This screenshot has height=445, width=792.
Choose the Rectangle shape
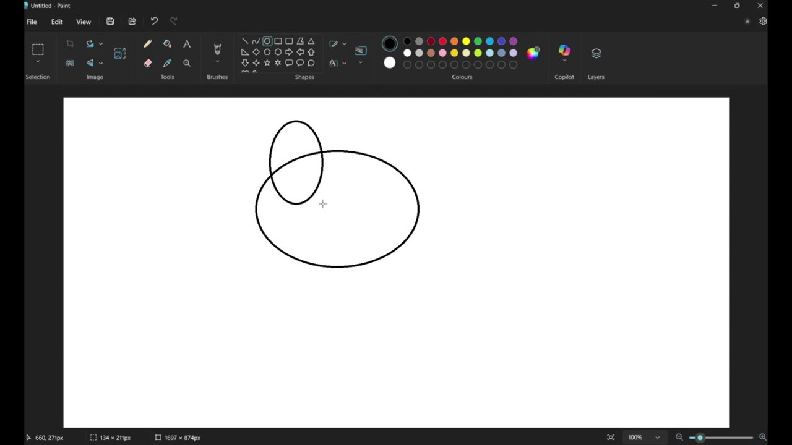tap(278, 41)
